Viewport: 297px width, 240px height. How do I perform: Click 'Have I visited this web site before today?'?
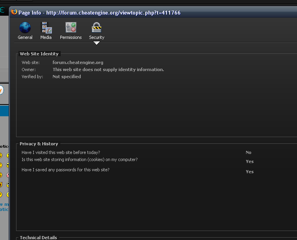[x=61, y=152]
